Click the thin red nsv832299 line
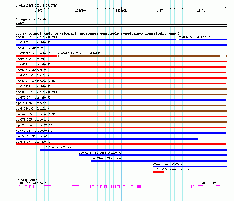Viewport: 234px width, 201px height. click(x=121, y=50)
